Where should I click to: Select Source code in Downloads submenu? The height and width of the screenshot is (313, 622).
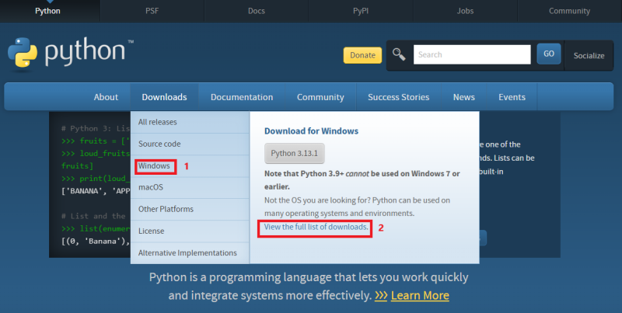pos(190,144)
